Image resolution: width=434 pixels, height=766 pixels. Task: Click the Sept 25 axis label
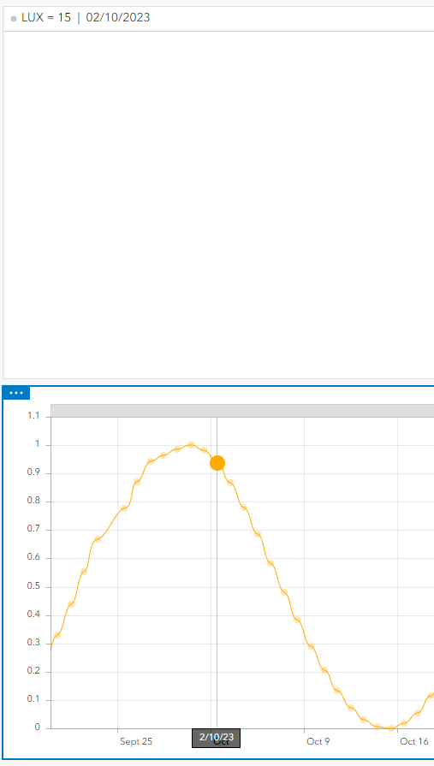tap(136, 741)
